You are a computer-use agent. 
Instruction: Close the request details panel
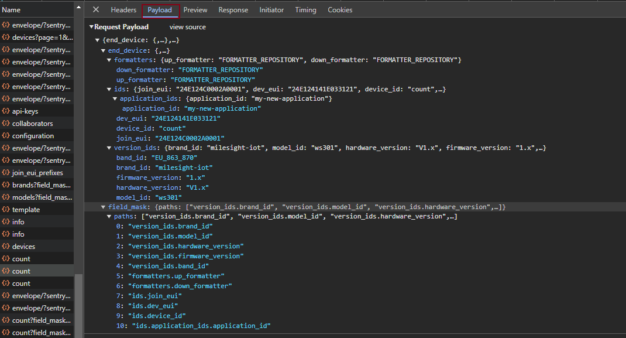click(x=96, y=9)
